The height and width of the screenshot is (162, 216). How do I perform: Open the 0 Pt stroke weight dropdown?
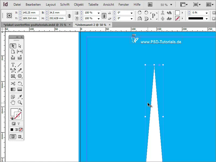pyautogui.click(x=207, y=13)
